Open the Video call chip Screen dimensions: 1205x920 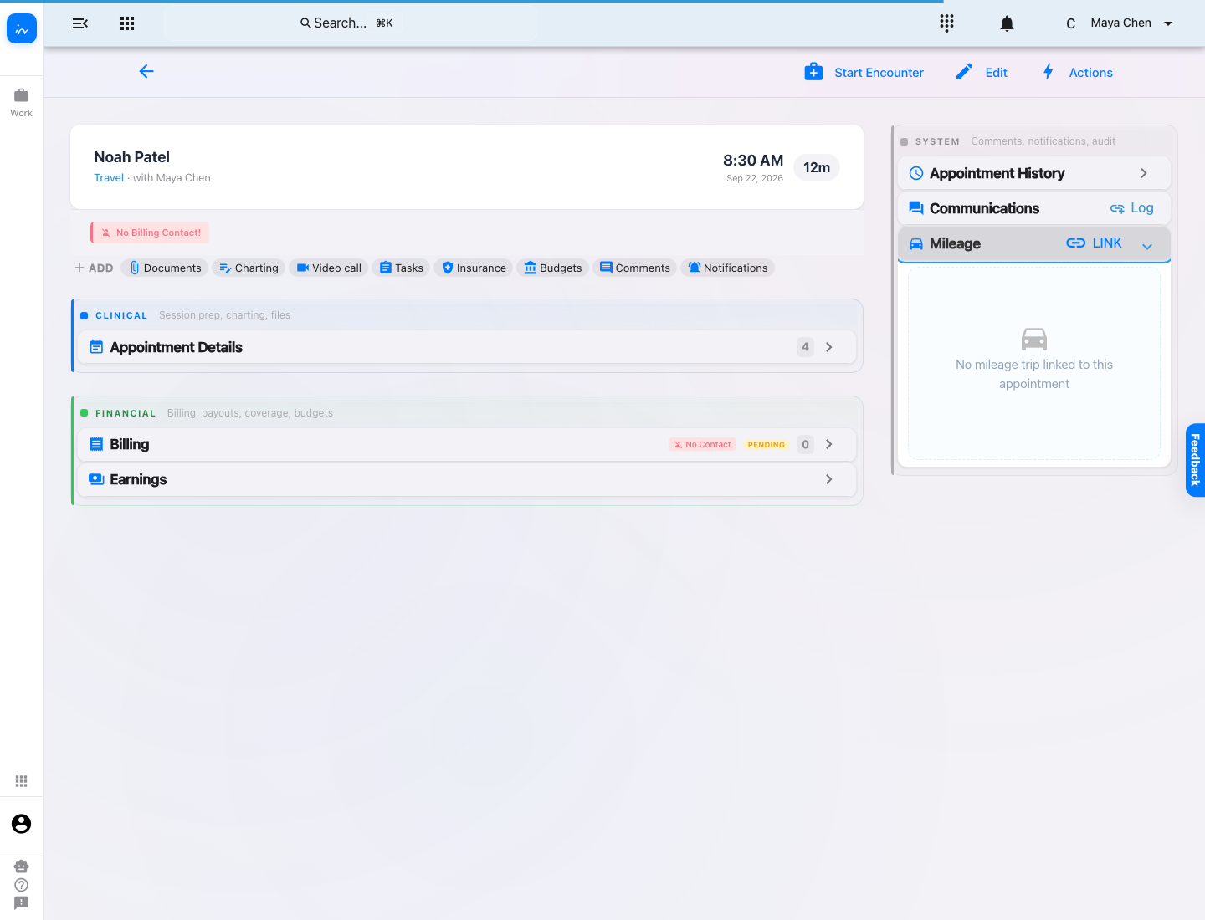tap(329, 268)
